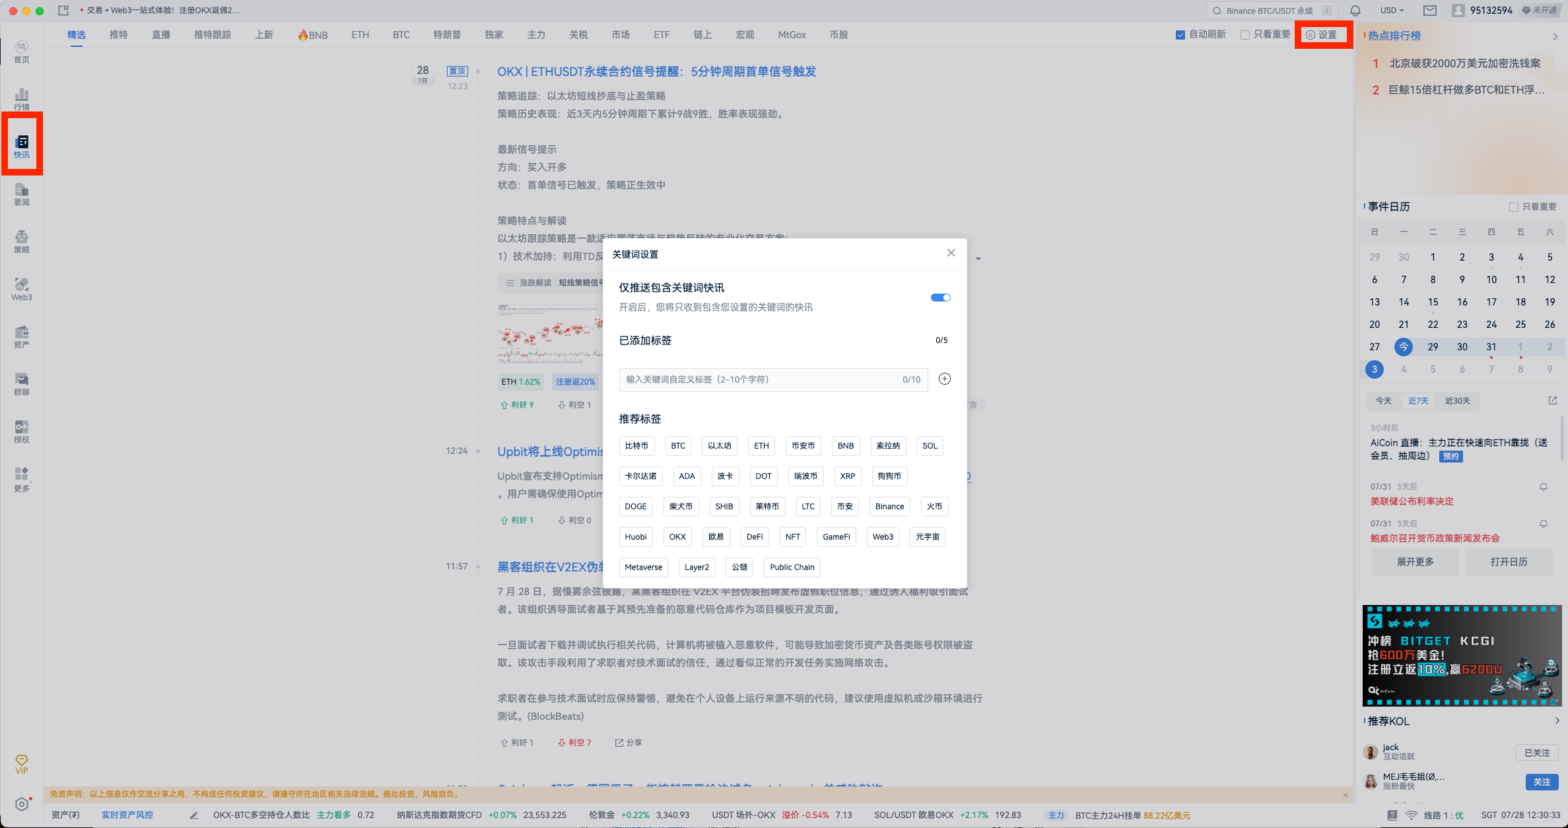Focus the keyword tag input field
This screenshot has width=1568, height=828.
(773, 379)
